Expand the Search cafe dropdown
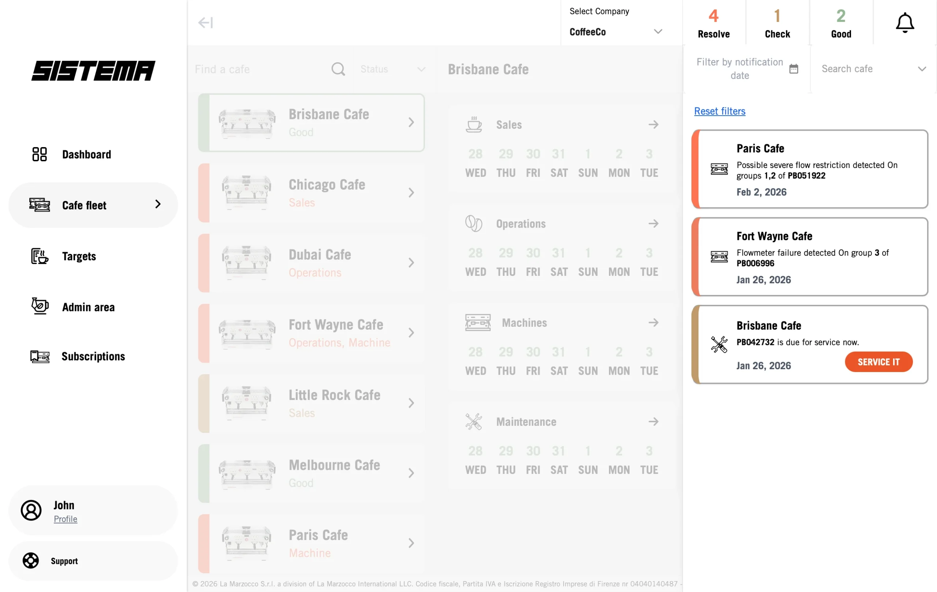Image resolution: width=937 pixels, height=592 pixels. pos(923,69)
